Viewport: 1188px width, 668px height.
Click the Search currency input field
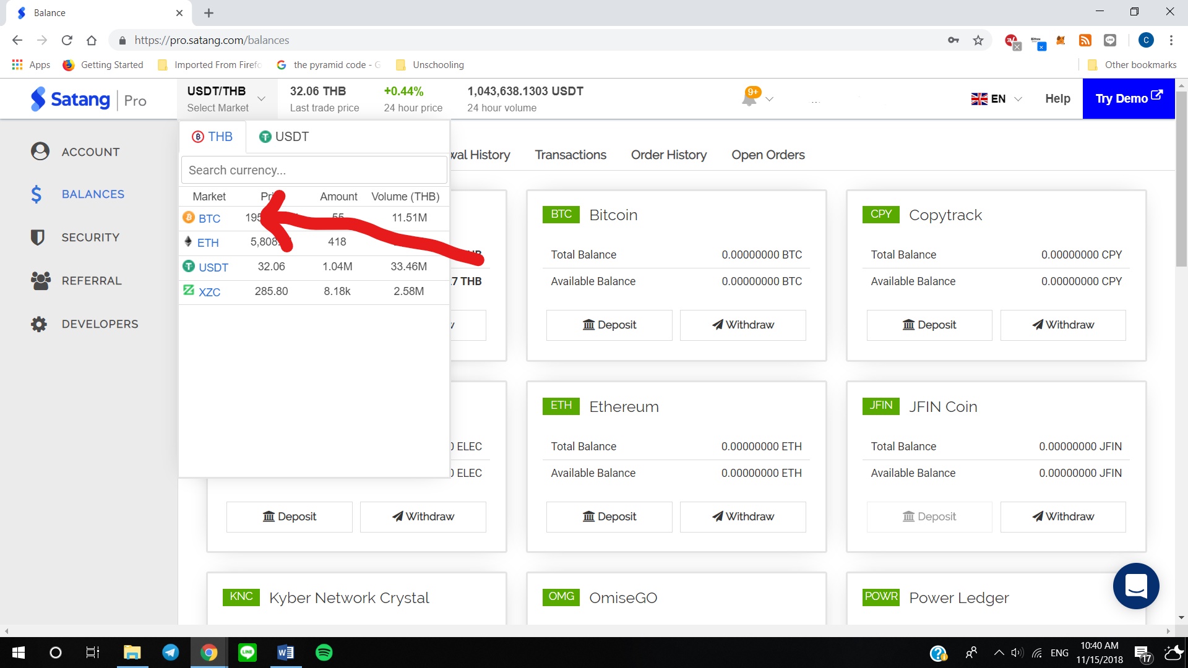(x=314, y=170)
